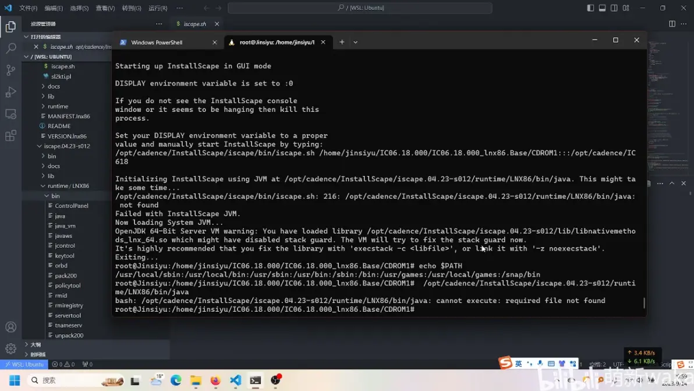The height and width of the screenshot is (391, 694).
Task: Open MANIFEST.lnx86 in the explorer
Action: [69, 116]
